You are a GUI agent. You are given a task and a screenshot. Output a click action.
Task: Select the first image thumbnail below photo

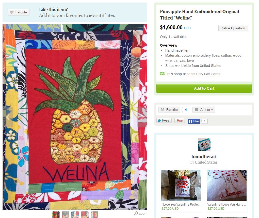(56, 215)
